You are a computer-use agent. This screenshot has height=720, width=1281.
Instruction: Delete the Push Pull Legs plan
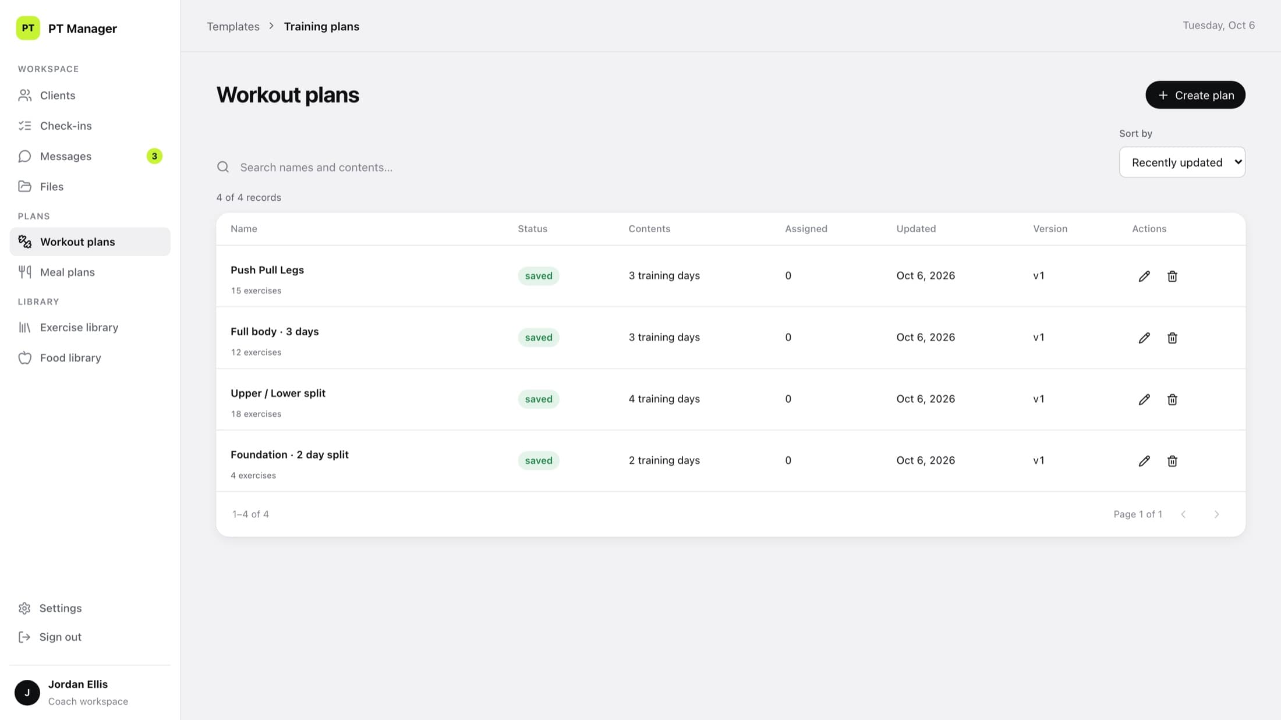[1172, 276]
